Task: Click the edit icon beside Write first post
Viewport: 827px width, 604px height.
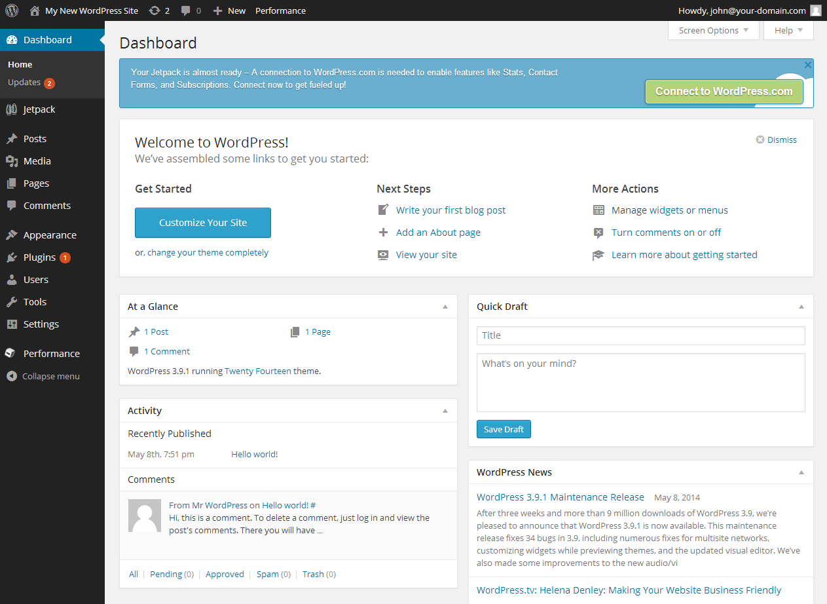Action: coord(384,210)
